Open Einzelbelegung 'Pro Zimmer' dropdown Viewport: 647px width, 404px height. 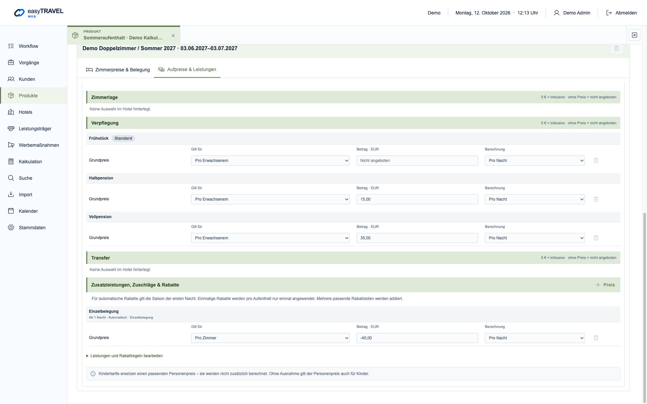coord(270,338)
